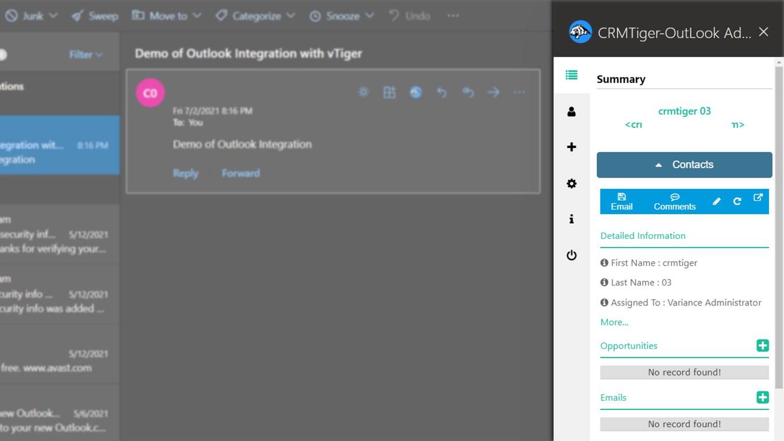Click the Opportunities section heading
The width and height of the screenshot is (784, 441).
click(x=628, y=346)
